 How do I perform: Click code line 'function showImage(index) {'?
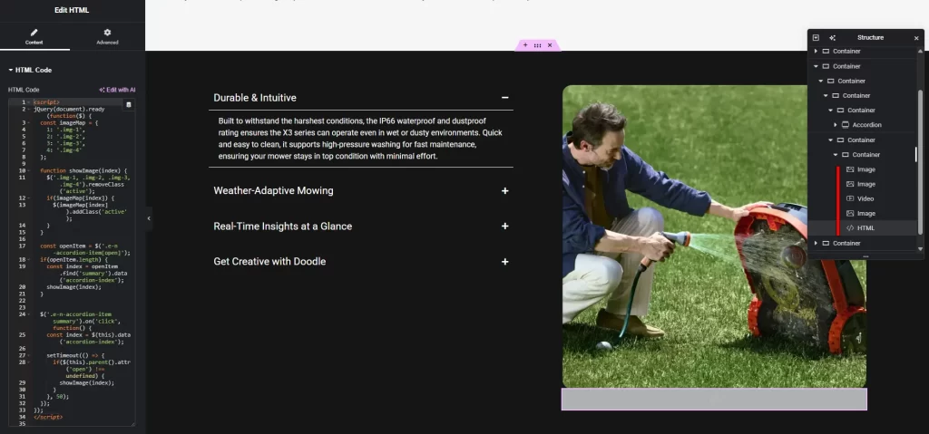[x=83, y=170]
